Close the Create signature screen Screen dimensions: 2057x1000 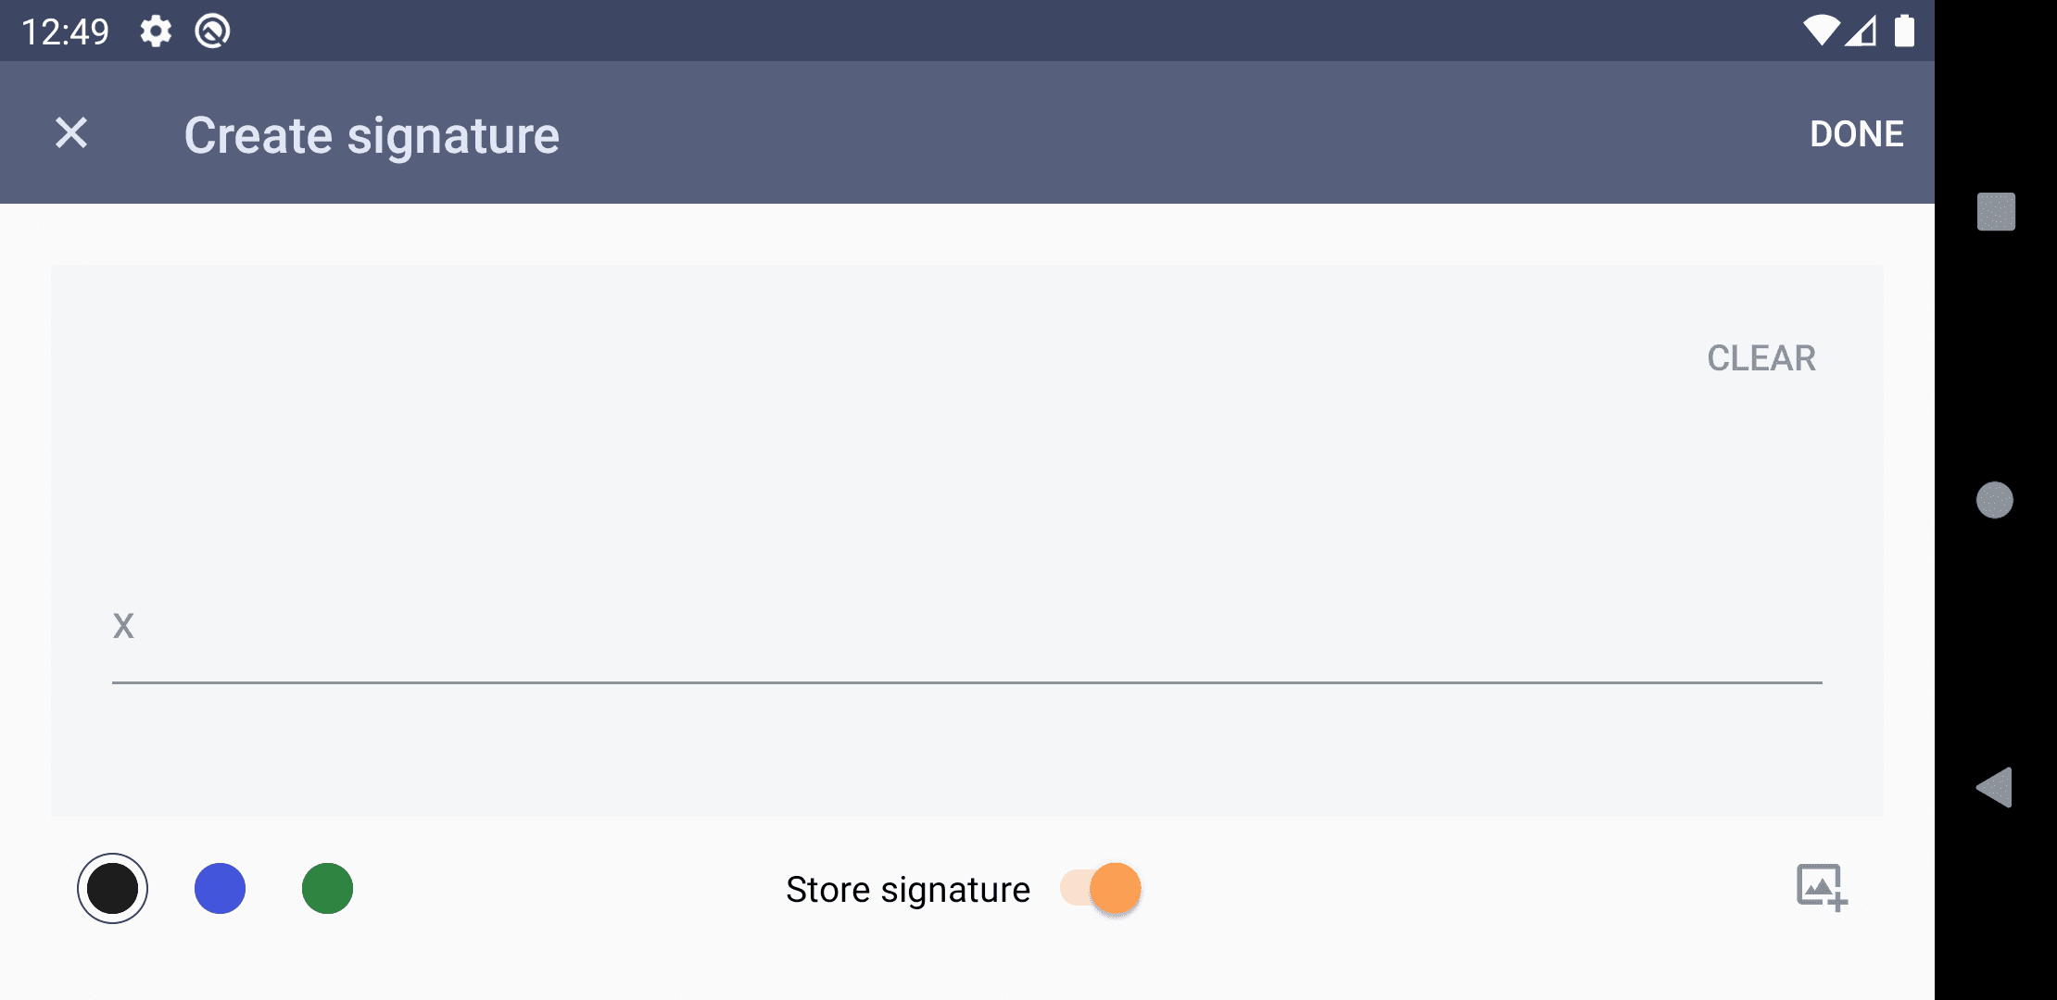point(71,133)
